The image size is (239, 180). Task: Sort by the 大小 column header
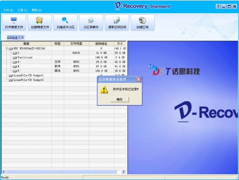point(120,44)
